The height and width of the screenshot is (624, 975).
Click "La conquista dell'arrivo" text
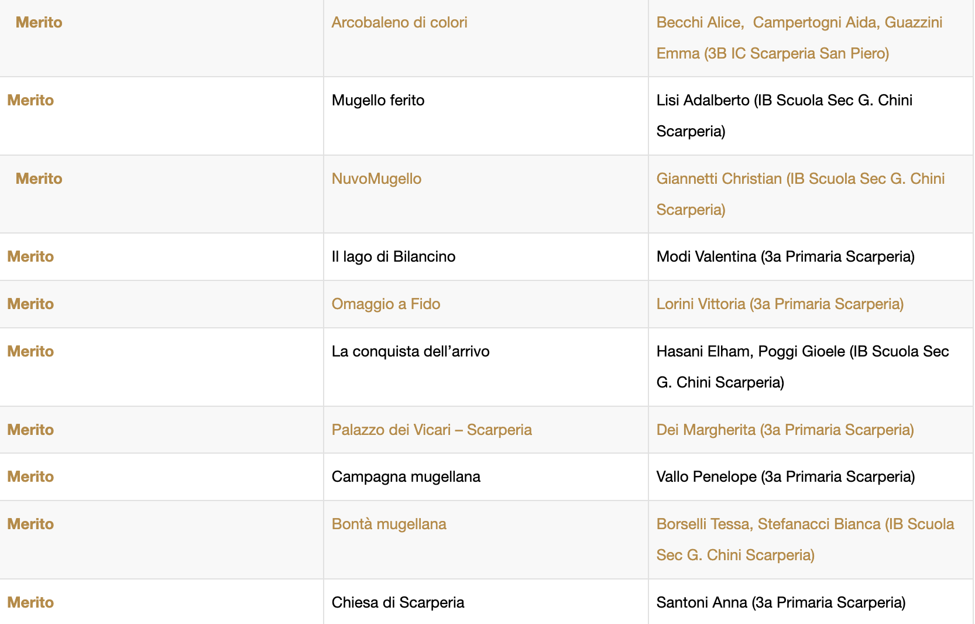click(410, 352)
